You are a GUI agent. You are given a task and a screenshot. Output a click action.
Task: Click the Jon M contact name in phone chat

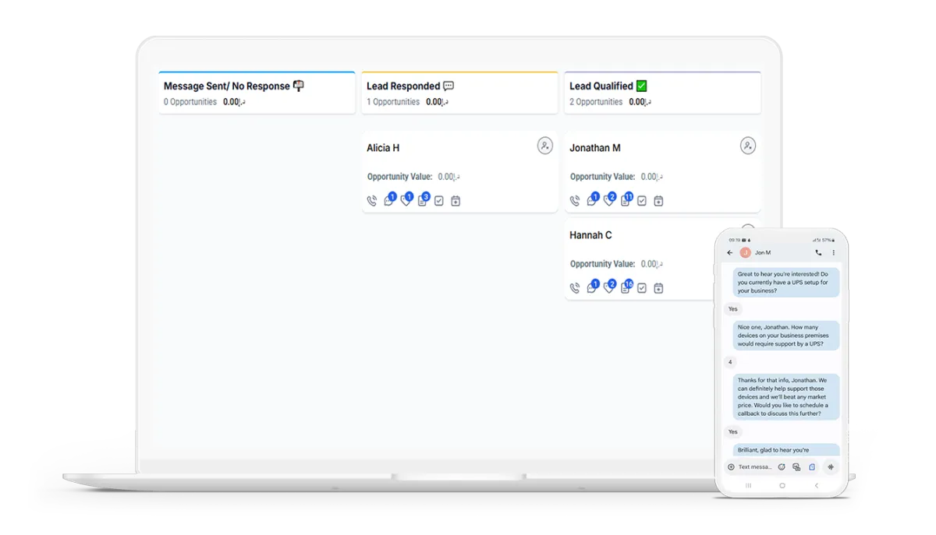[763, 252]
